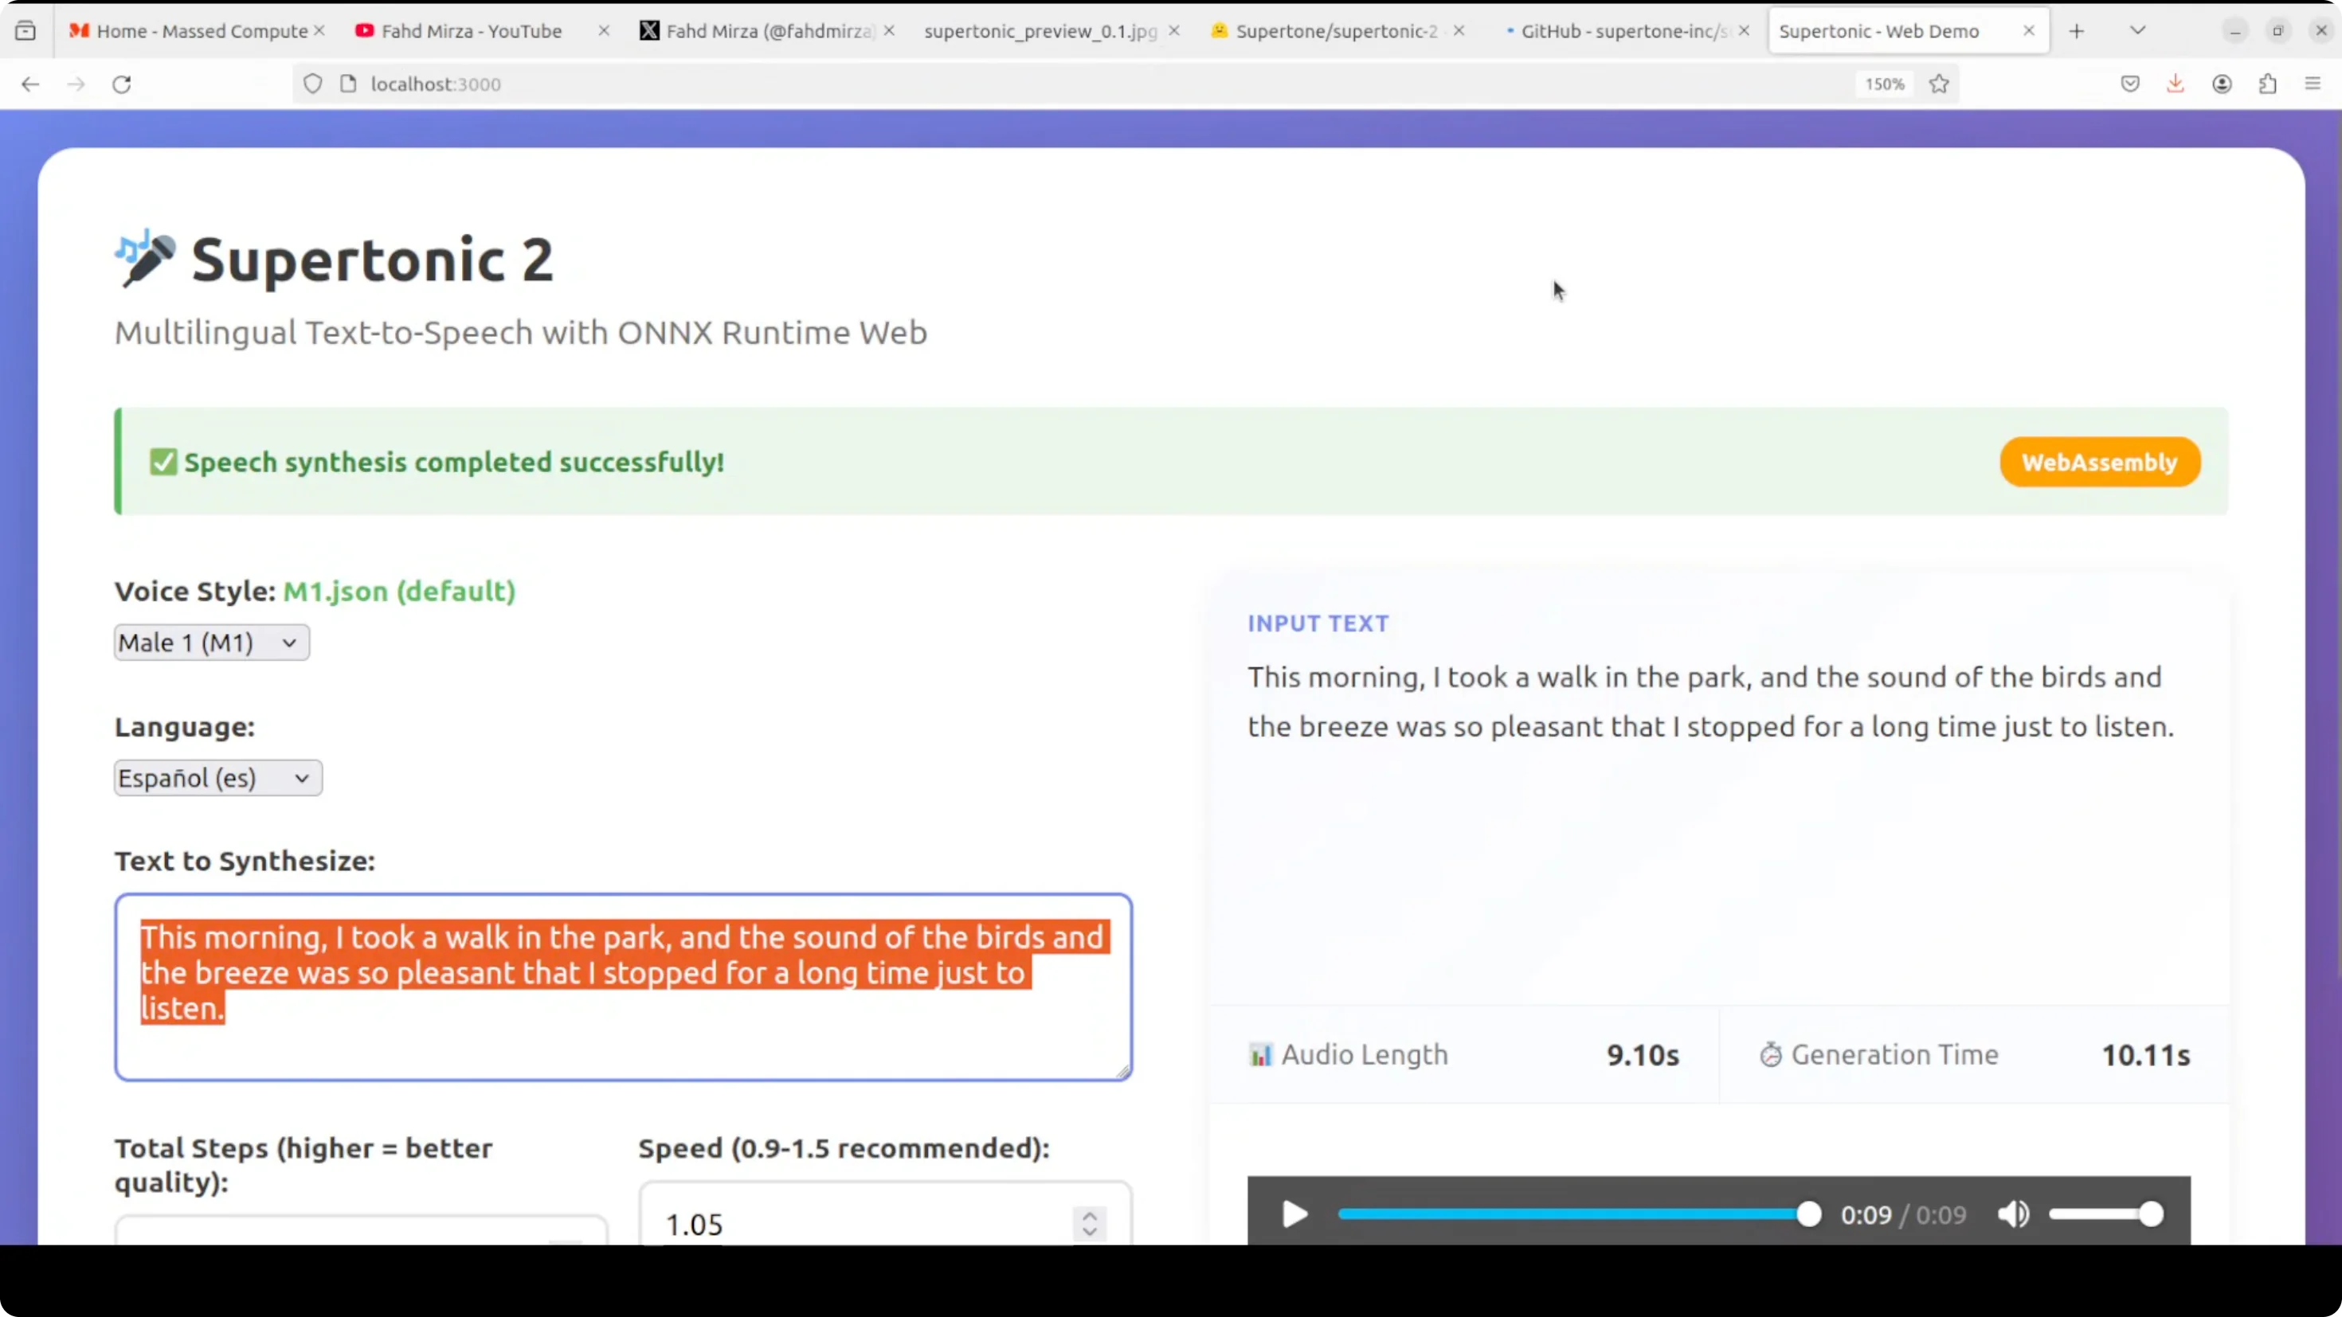Open a new browser tab
The width and height of the screenshot is (2342, 1317).
click(x=2077, y=31)
